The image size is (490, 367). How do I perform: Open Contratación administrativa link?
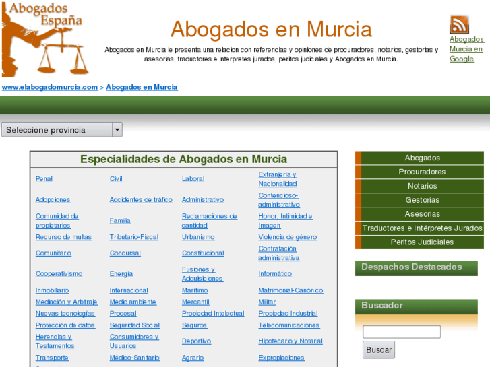(x=279, y=253)
